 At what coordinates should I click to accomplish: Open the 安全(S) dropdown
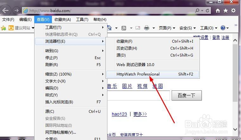(x=187, y=28)
